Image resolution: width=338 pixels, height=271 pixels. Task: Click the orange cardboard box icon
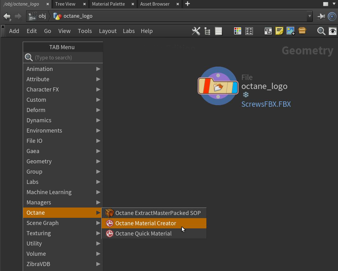coord(302,30)
